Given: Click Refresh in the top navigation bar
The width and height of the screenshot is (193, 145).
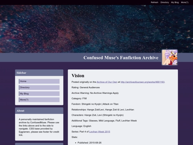Looking at the screenshot, I should coord(154,3).
